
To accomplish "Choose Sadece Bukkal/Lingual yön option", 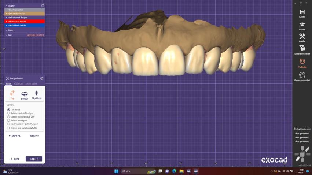I will [x=8, y=116].
